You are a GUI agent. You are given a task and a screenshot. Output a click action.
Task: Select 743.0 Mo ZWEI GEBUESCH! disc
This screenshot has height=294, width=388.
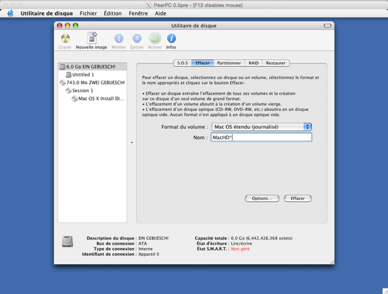pos(93,82)
